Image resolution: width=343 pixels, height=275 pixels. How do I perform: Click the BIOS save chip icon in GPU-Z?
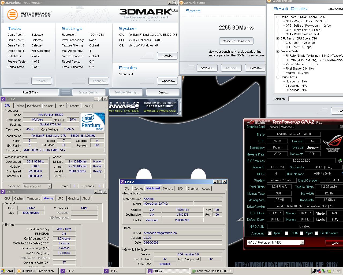340,161
